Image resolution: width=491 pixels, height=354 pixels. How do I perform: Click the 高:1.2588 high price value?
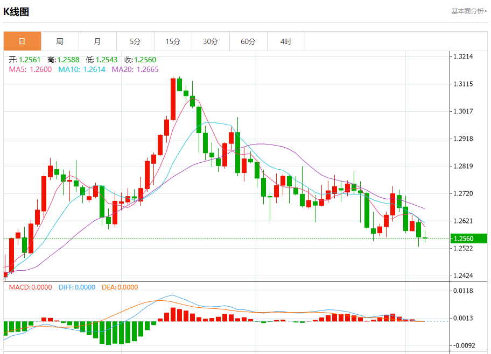click(x=63, y=60)
